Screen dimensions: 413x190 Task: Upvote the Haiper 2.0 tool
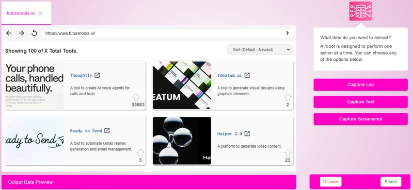[x=288, y=153]
